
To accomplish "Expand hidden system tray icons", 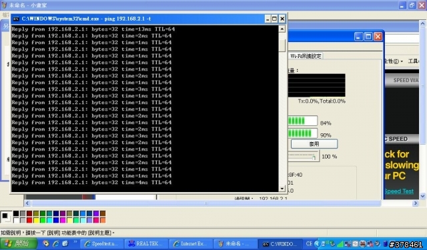I will coord(318,243).
